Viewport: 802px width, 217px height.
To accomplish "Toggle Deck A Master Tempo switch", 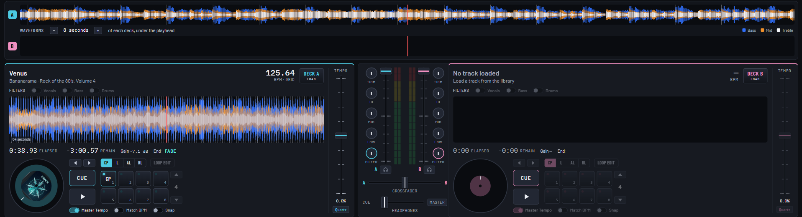I will pyautogui.click(x=74, y=210).
